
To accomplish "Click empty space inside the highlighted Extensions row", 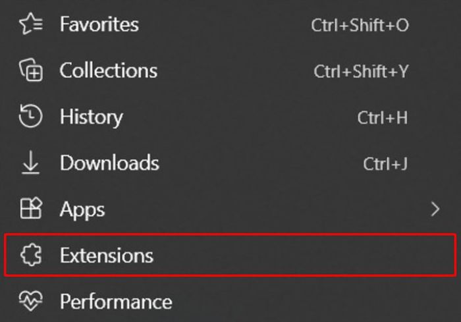I will coord(296,255).
